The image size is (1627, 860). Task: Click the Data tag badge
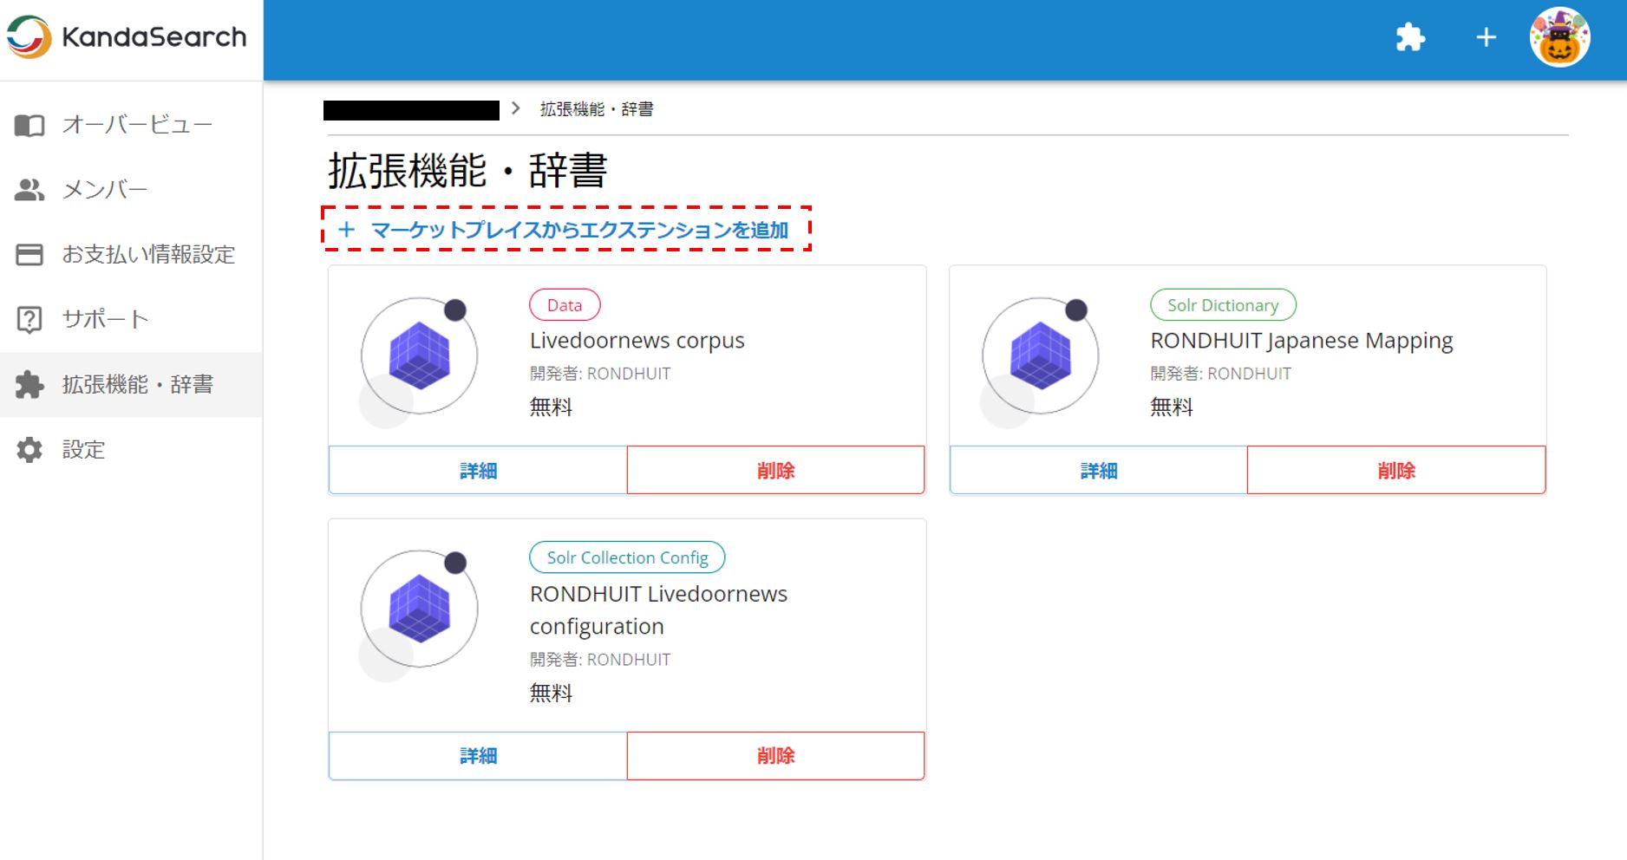click(x=565, y=305)
